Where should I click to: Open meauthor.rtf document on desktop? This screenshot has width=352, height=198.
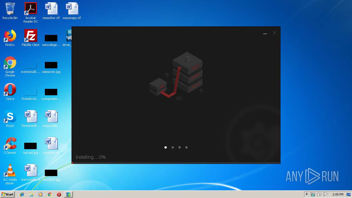pyautogui.click(x=51, y=11)
